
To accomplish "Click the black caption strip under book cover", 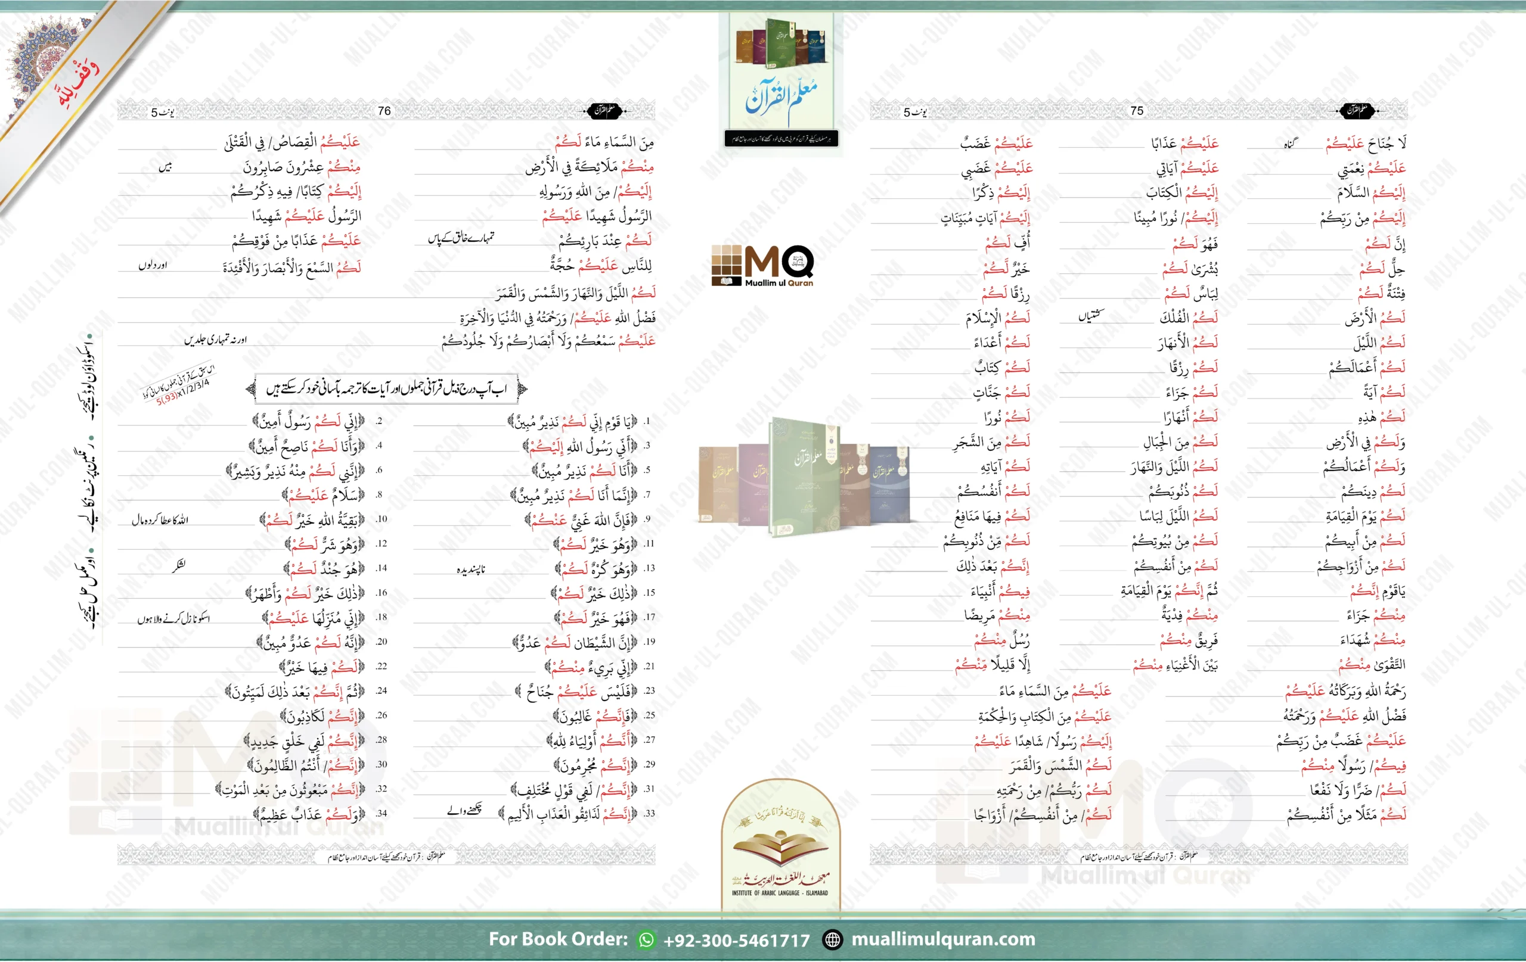I will [x=781, y=138].
